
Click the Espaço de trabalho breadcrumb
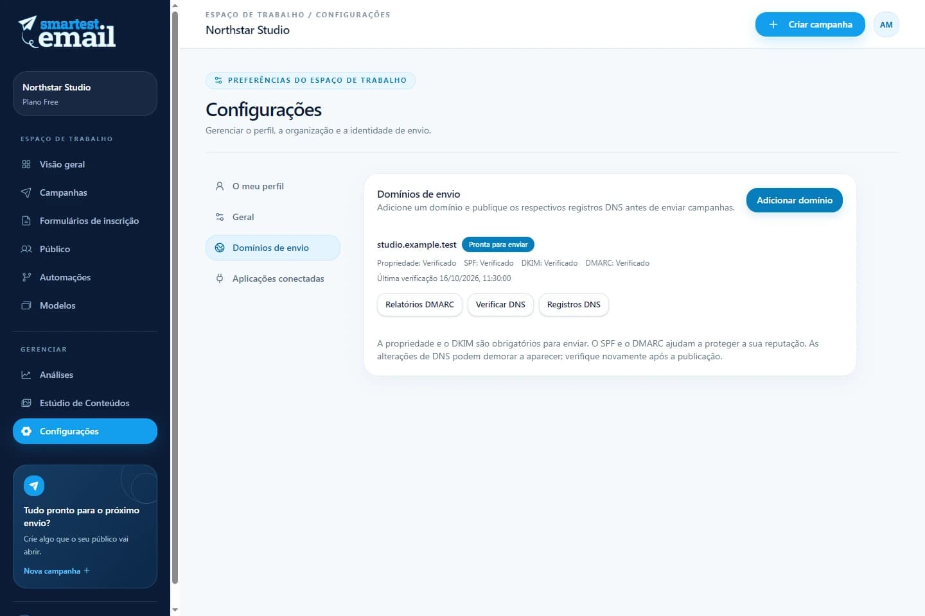255,15
